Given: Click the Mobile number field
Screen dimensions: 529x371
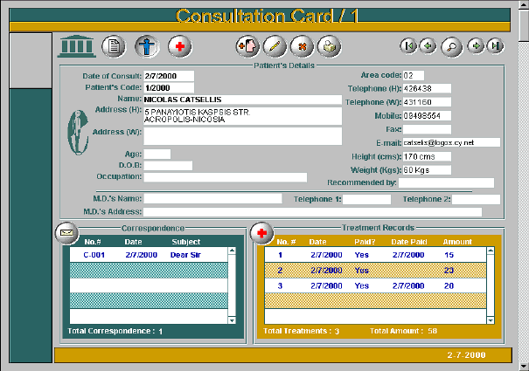Looking at the screenshot, I should click(x=427, y=116).
